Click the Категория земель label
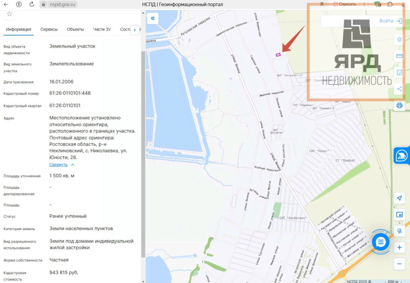410x283 pixels. 19,229
